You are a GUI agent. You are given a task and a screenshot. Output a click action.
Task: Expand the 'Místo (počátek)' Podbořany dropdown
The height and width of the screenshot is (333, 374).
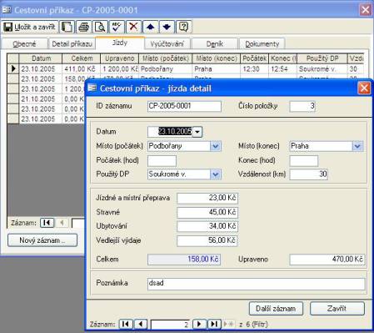click(x=216, y=146)
